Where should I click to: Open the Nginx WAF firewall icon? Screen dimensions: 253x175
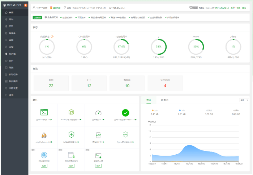pos(125,134)
